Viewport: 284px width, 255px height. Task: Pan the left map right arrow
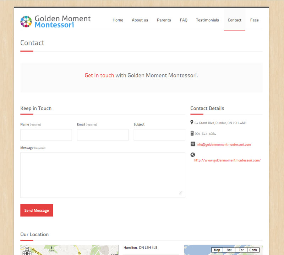(x=29, y=253)
